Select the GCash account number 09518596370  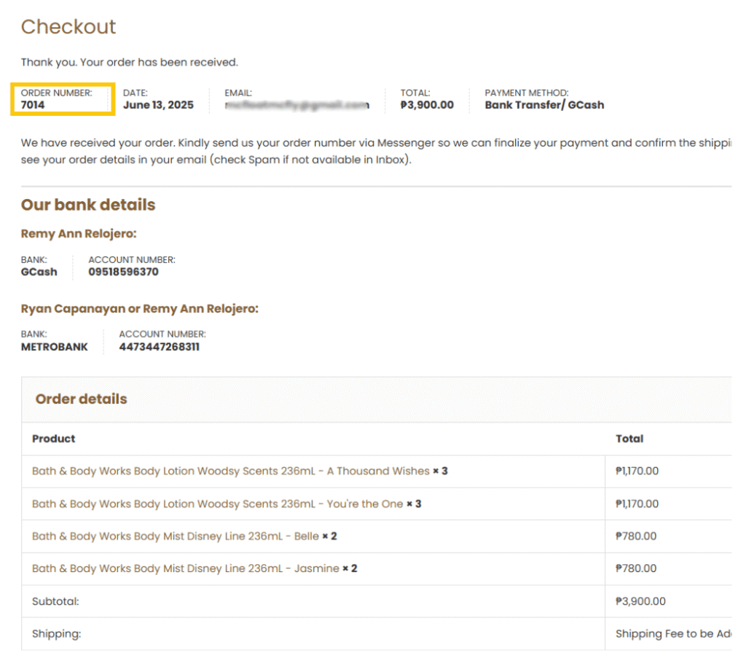tap(124, 273)
